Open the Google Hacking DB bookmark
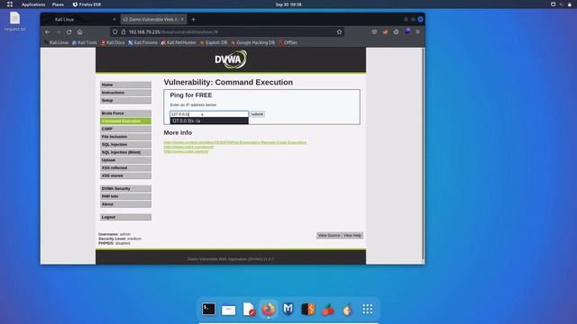The width and height of the screenshot is (577, 324). pos(252,42)
